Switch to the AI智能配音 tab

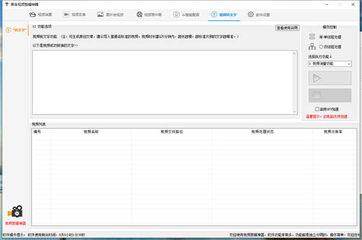click(186, 14)
